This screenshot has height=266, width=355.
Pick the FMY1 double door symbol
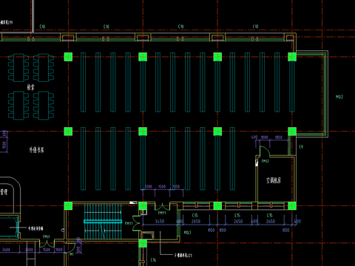tap(162, 205)
